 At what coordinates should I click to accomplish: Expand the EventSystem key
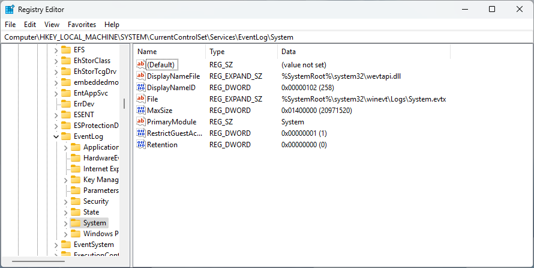(x=56, y=245)
